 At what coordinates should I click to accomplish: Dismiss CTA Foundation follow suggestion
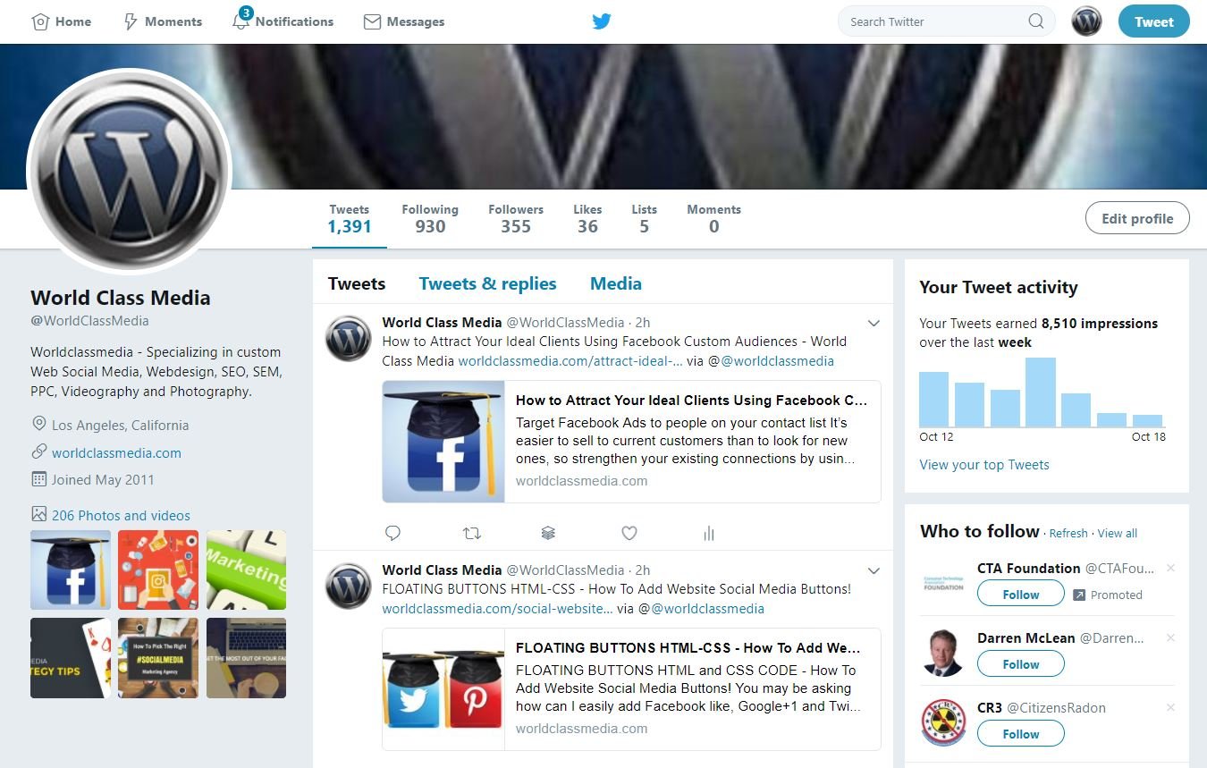(1170, 569)
